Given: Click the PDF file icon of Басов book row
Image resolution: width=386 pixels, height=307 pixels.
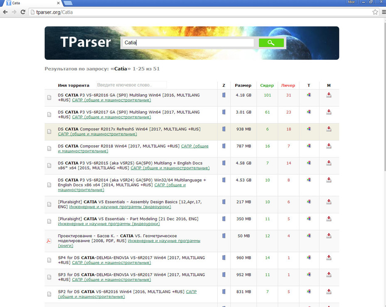Looking at the screenshot, I should 49,241.
